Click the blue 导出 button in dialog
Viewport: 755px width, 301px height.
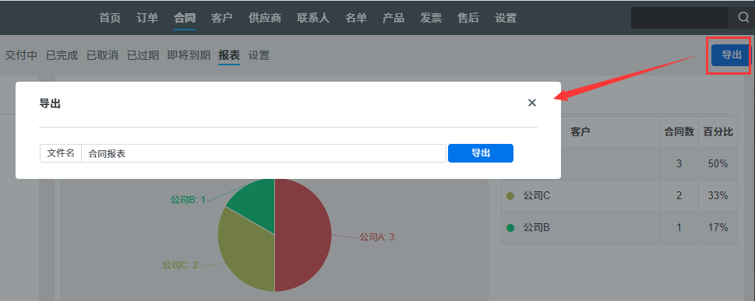click(481, 153)
